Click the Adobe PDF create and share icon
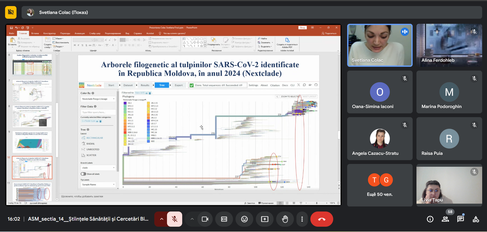Viewport: 487px width, 232px height. [287, 40]
